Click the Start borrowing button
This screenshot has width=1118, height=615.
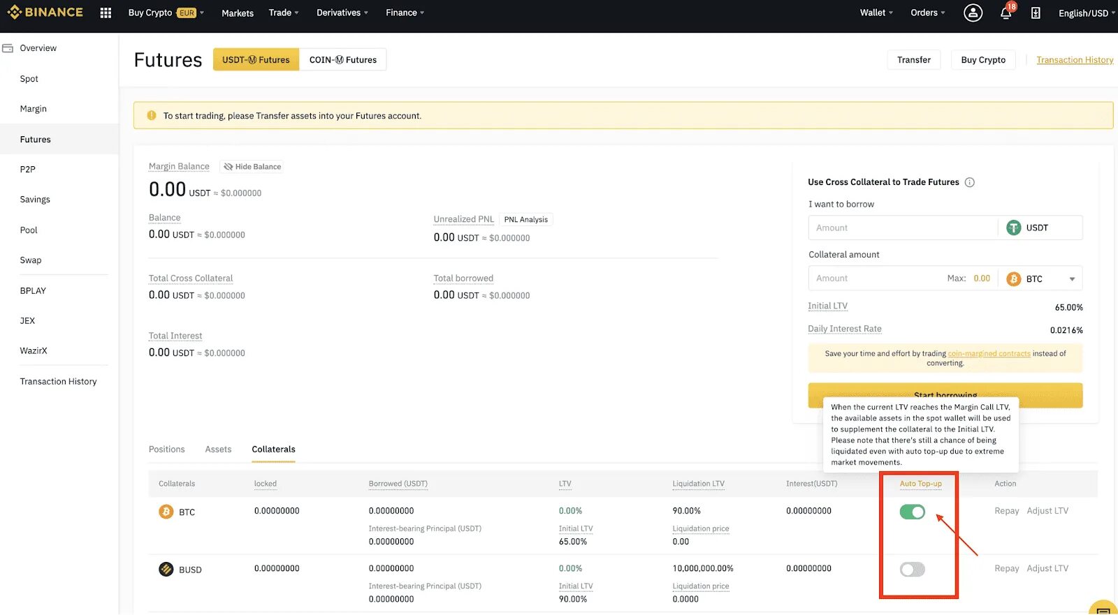(x=945, y=395)
